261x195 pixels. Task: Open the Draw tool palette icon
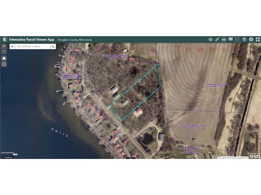coord(210,39)
